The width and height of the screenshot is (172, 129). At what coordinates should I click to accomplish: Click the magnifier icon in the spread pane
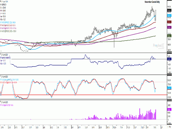[x=1, y=55]
